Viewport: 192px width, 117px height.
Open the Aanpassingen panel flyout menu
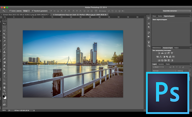pyautogui.click(x=190, y=48)
